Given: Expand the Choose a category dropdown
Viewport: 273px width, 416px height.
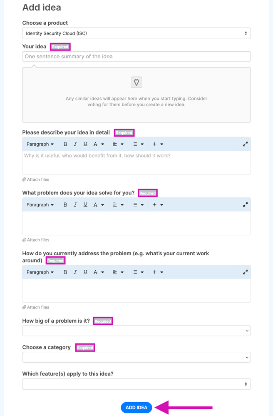Looking at the screenshot, I should pyautogui.click(x=136, y=357).
